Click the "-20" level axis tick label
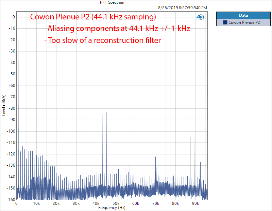 pos(12,40)
